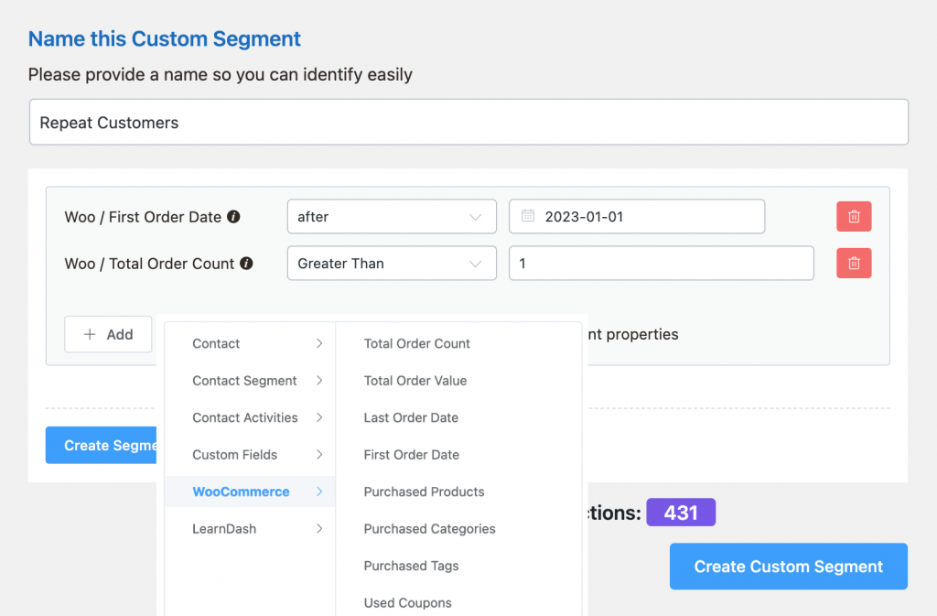The height and width of the screenshot is (616, 937).
Task: Delete the Total Order Count condition
Action: tap(854, 263)
